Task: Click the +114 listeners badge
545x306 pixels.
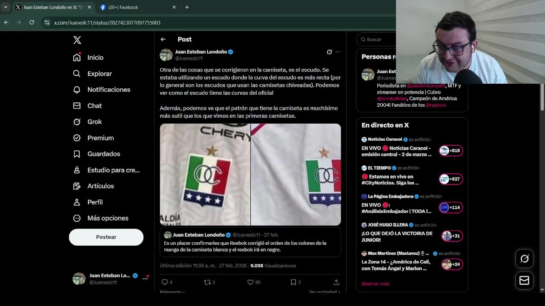Action: tap(451, 207)
